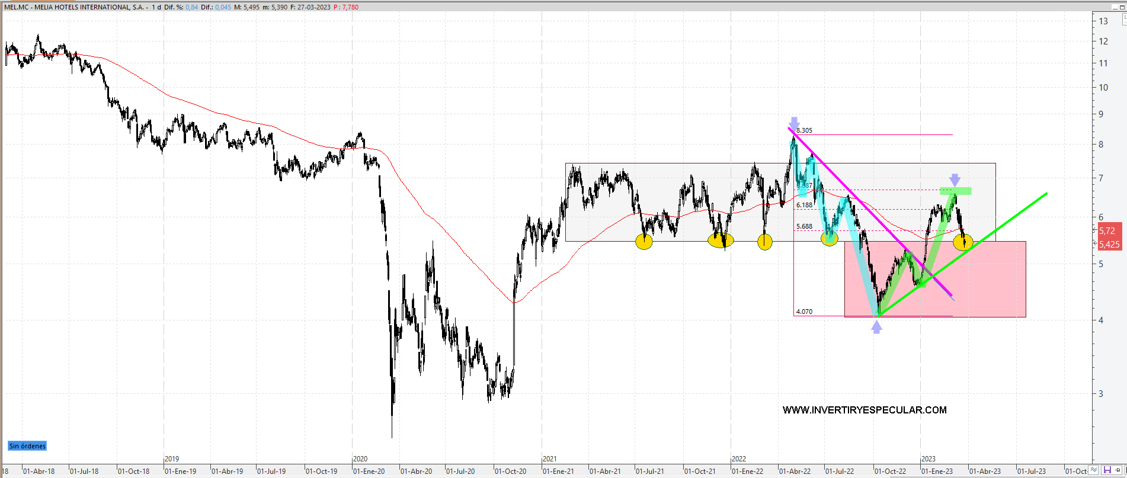Click the axis scale icon beside price 13

point(1123,20)
